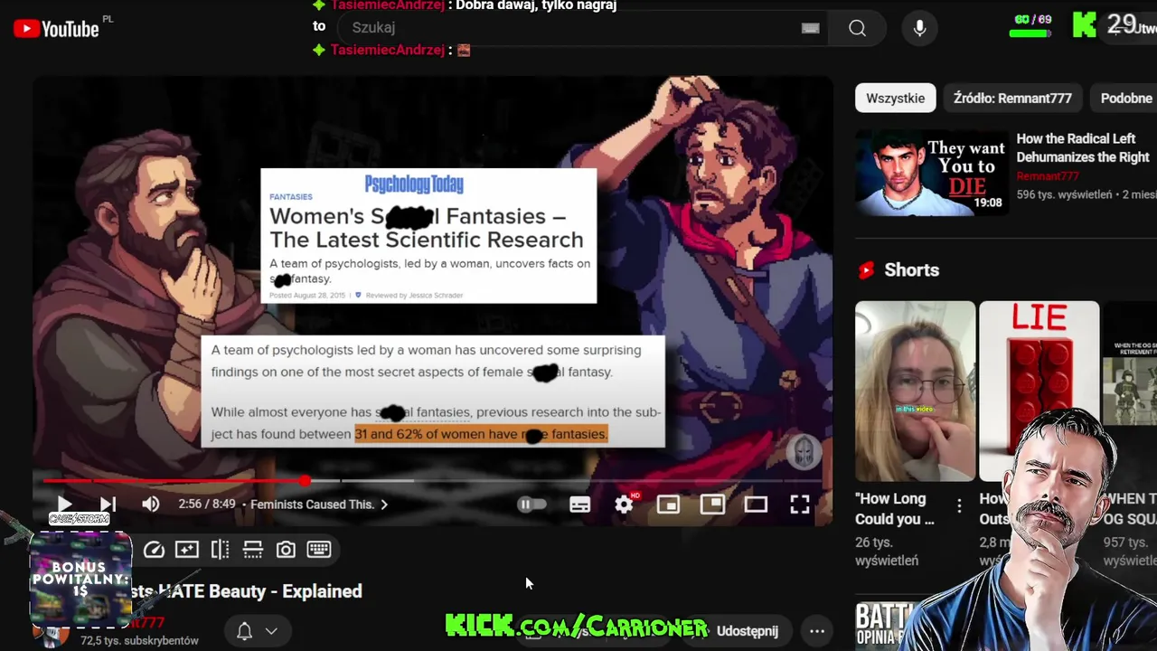Open keyboard shortcuts icon below player

(x=319, y=550)
